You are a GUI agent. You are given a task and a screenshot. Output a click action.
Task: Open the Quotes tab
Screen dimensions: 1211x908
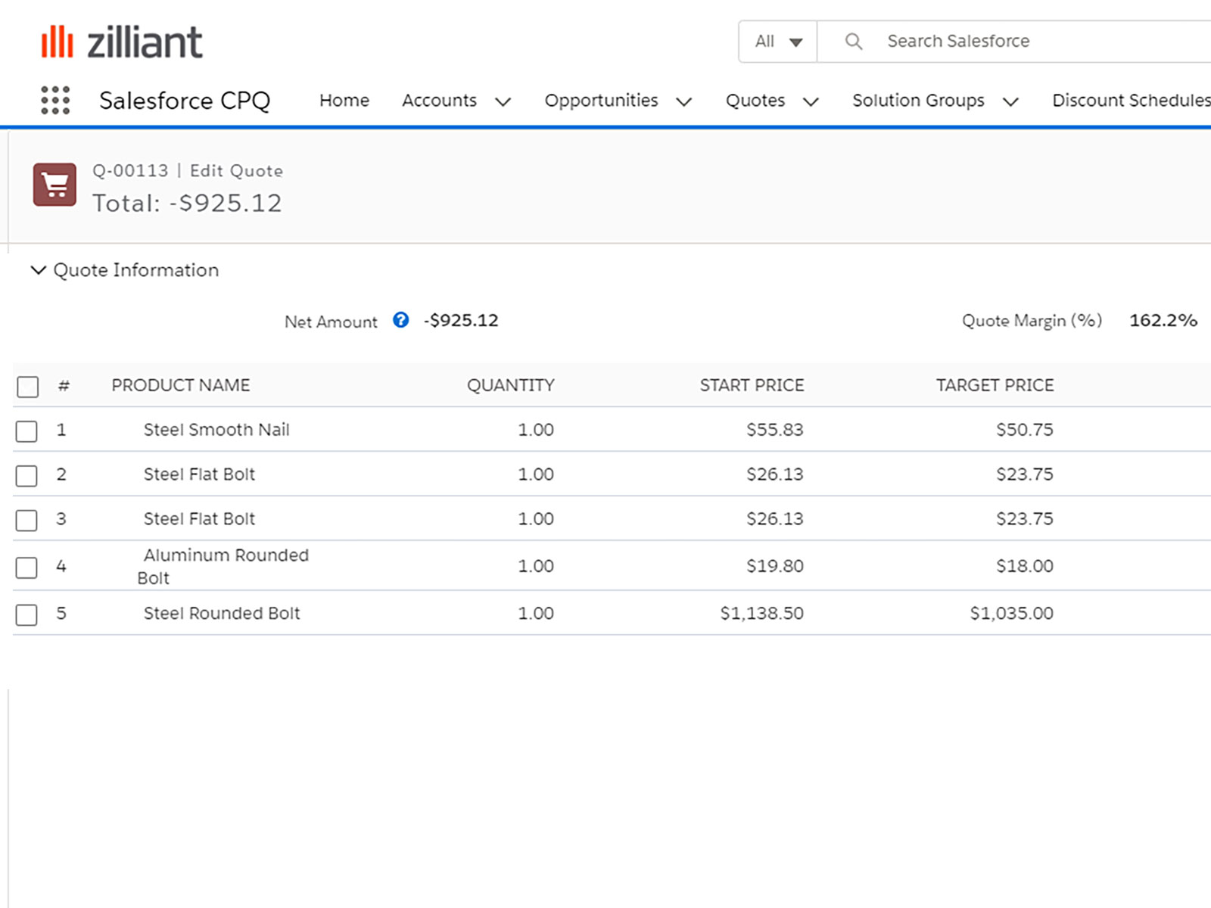(x=755, y=100)
